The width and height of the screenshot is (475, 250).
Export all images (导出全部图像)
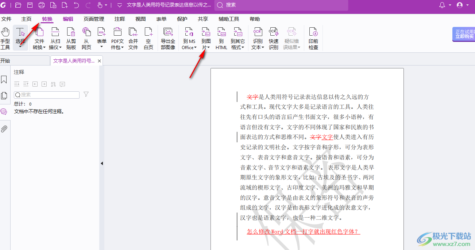168,38
